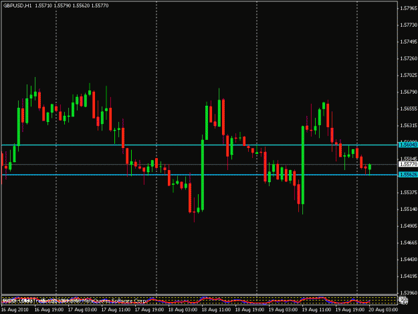Image resolution: width=418 pixels, height=314 pixels.
Task: Click the cyan 1.56043 price tag
Action: [x=408, y=145]
